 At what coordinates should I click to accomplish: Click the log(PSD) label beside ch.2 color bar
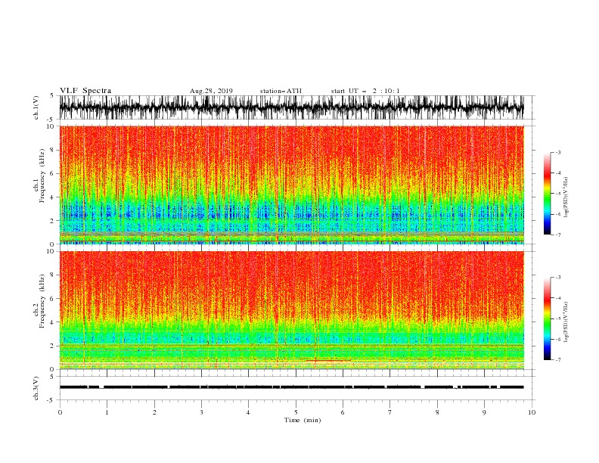566,322
